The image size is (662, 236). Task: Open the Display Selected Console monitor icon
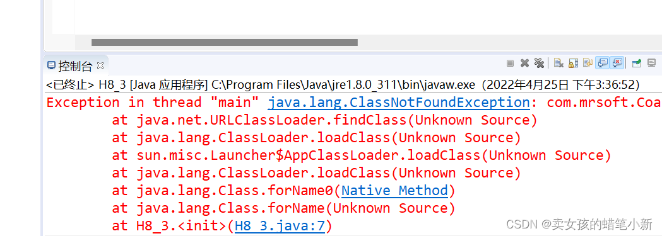click(651, 63)
